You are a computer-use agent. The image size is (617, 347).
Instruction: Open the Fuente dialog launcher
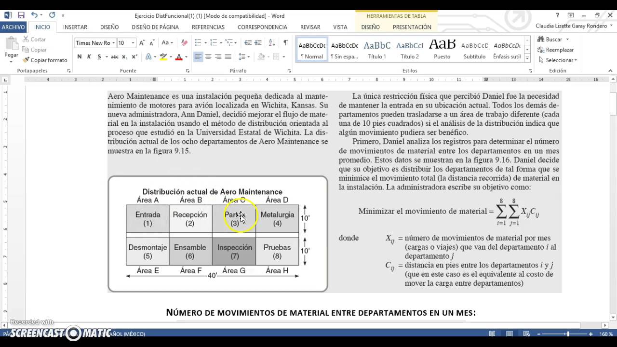[x=188, y=71]
